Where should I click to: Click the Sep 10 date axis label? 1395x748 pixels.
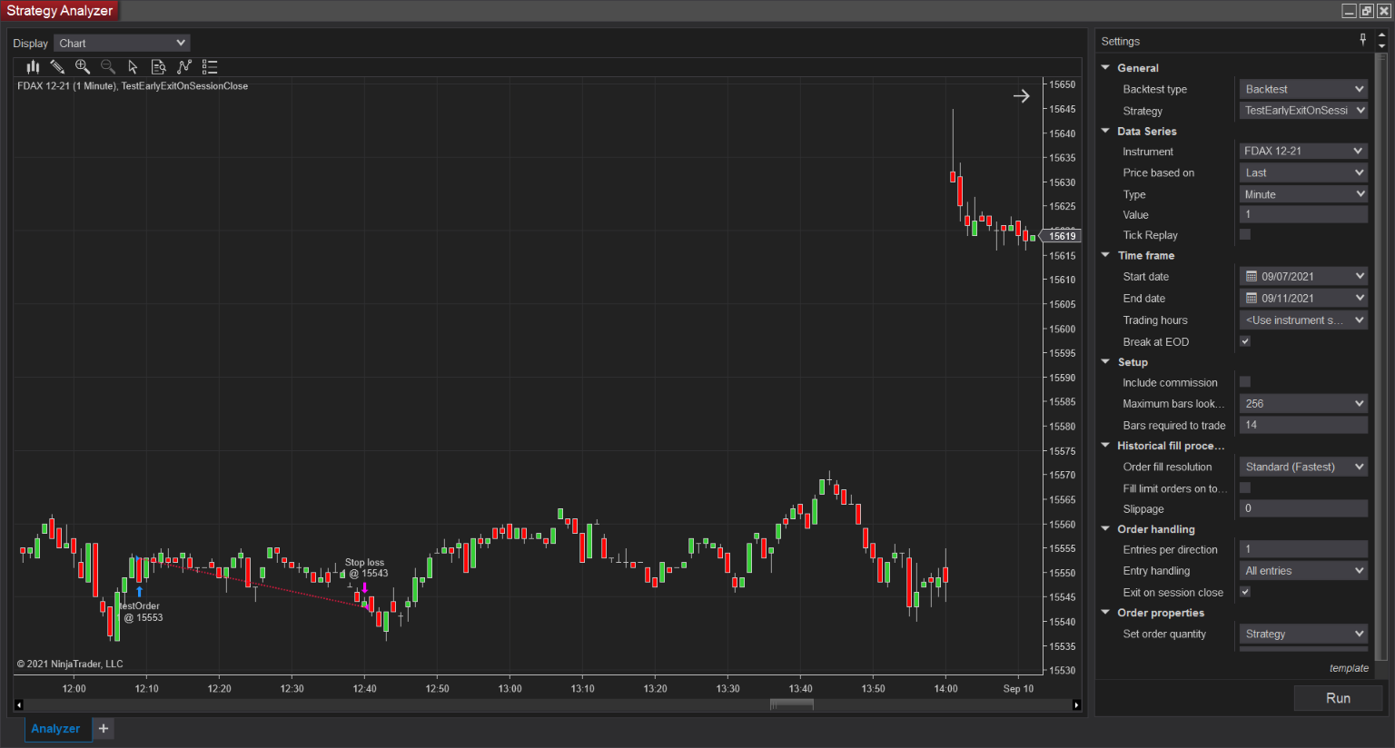1018,688
